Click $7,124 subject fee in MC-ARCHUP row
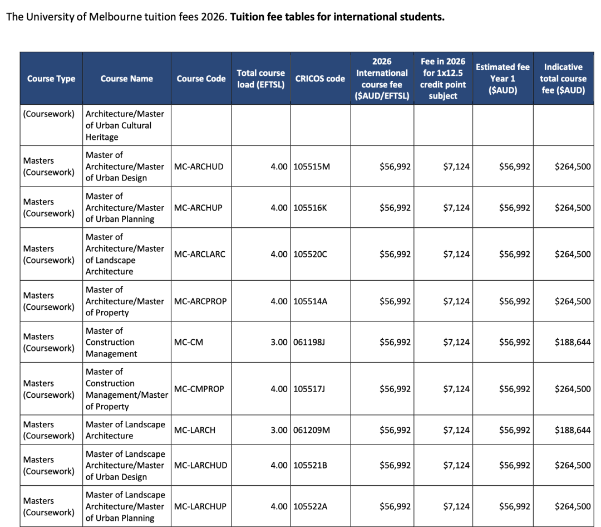Viewport: 601px width, 527px height. coord(456,208)
